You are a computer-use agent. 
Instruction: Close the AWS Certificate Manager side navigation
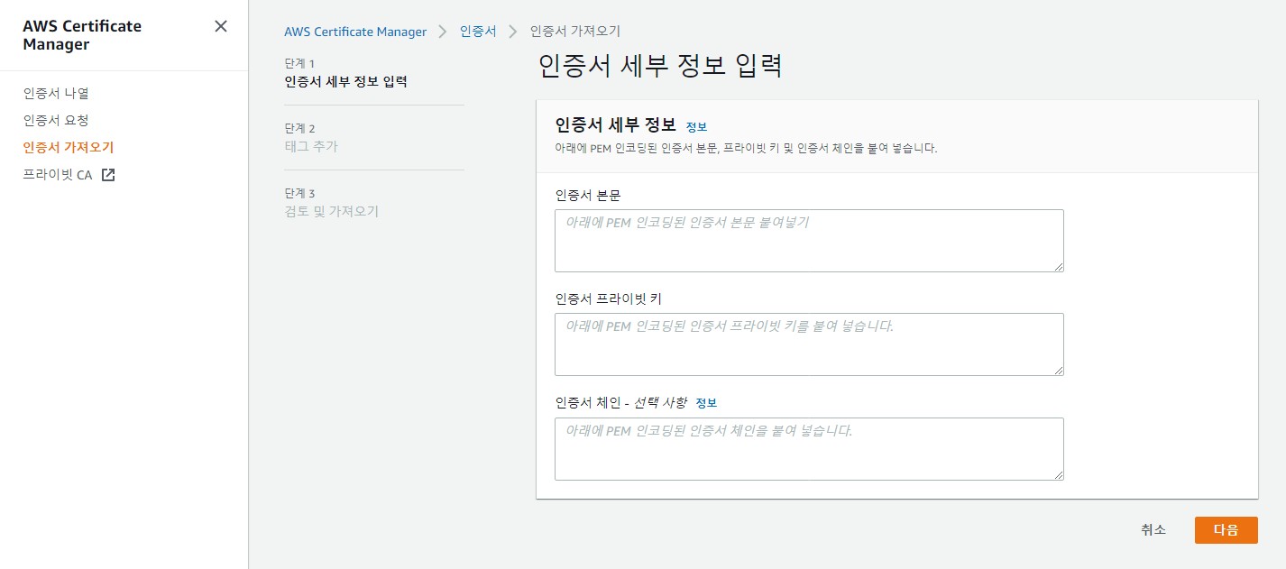(x=221, y=26)
